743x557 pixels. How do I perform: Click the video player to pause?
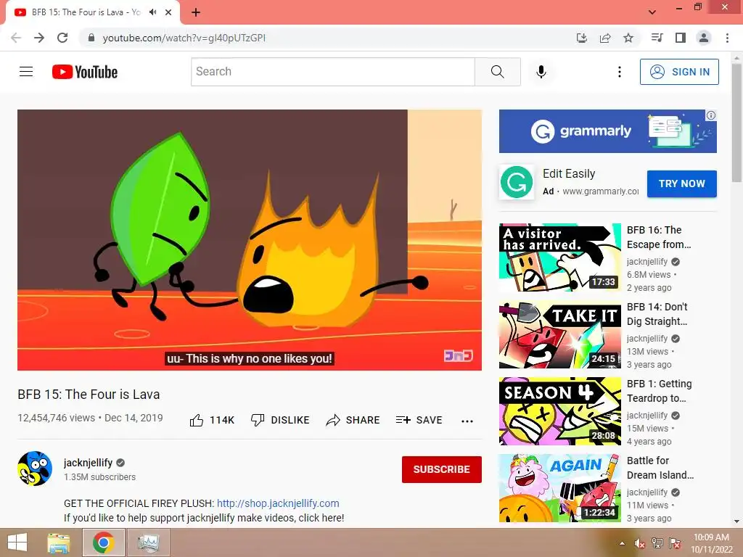(250, 239)
